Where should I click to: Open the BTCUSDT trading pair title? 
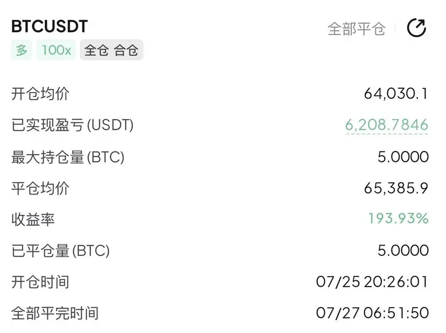pyautogui.click(x=50, y=26)
